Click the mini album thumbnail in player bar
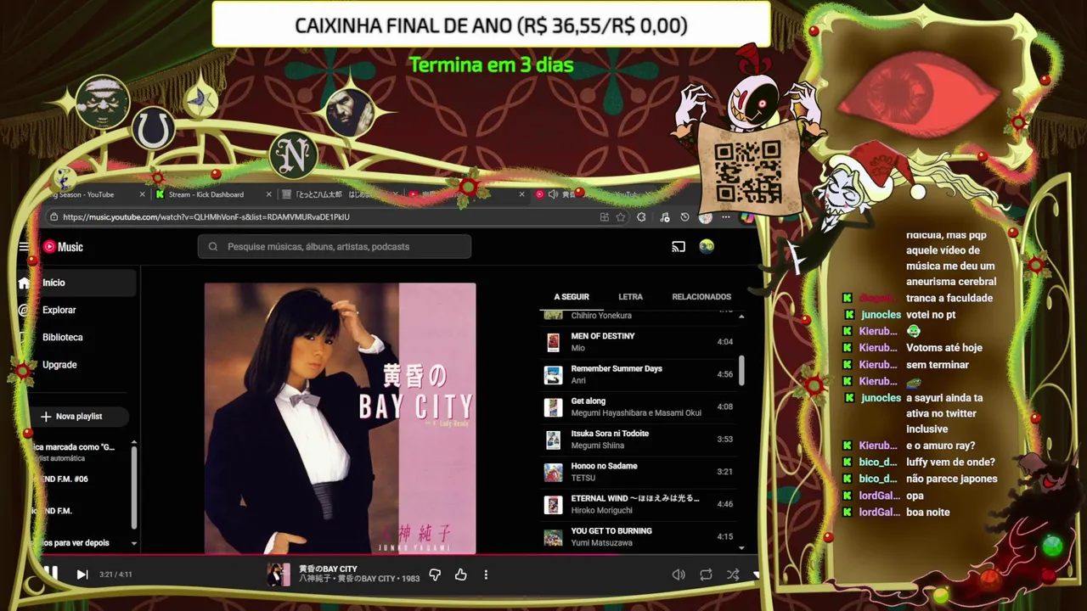The height and width of the screenshot is (611, 1087). coord(279,575)
